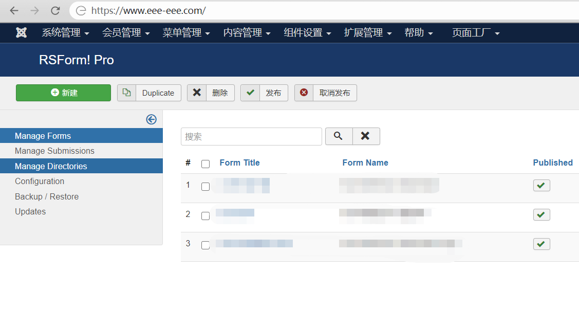The width and height of the screenshot is (579, 326).
Task: Click the green 新建 button
Action: tap(63, 93)
